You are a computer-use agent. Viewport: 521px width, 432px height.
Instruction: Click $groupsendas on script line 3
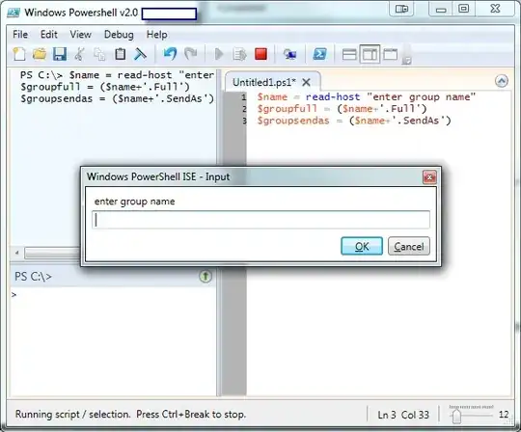(293, 121)
